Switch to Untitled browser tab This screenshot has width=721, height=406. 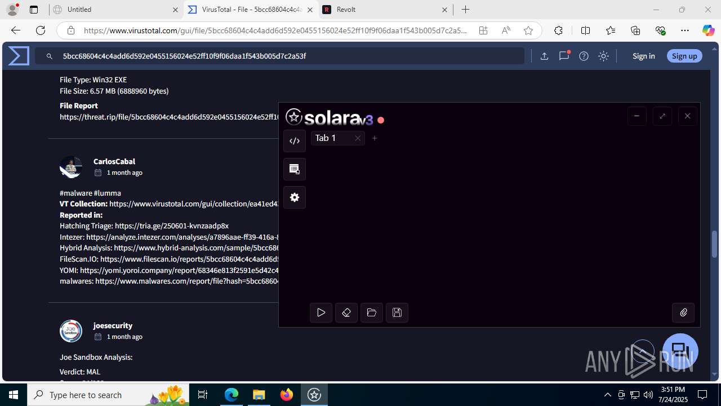pyautogui.click(x=116, y=10)
